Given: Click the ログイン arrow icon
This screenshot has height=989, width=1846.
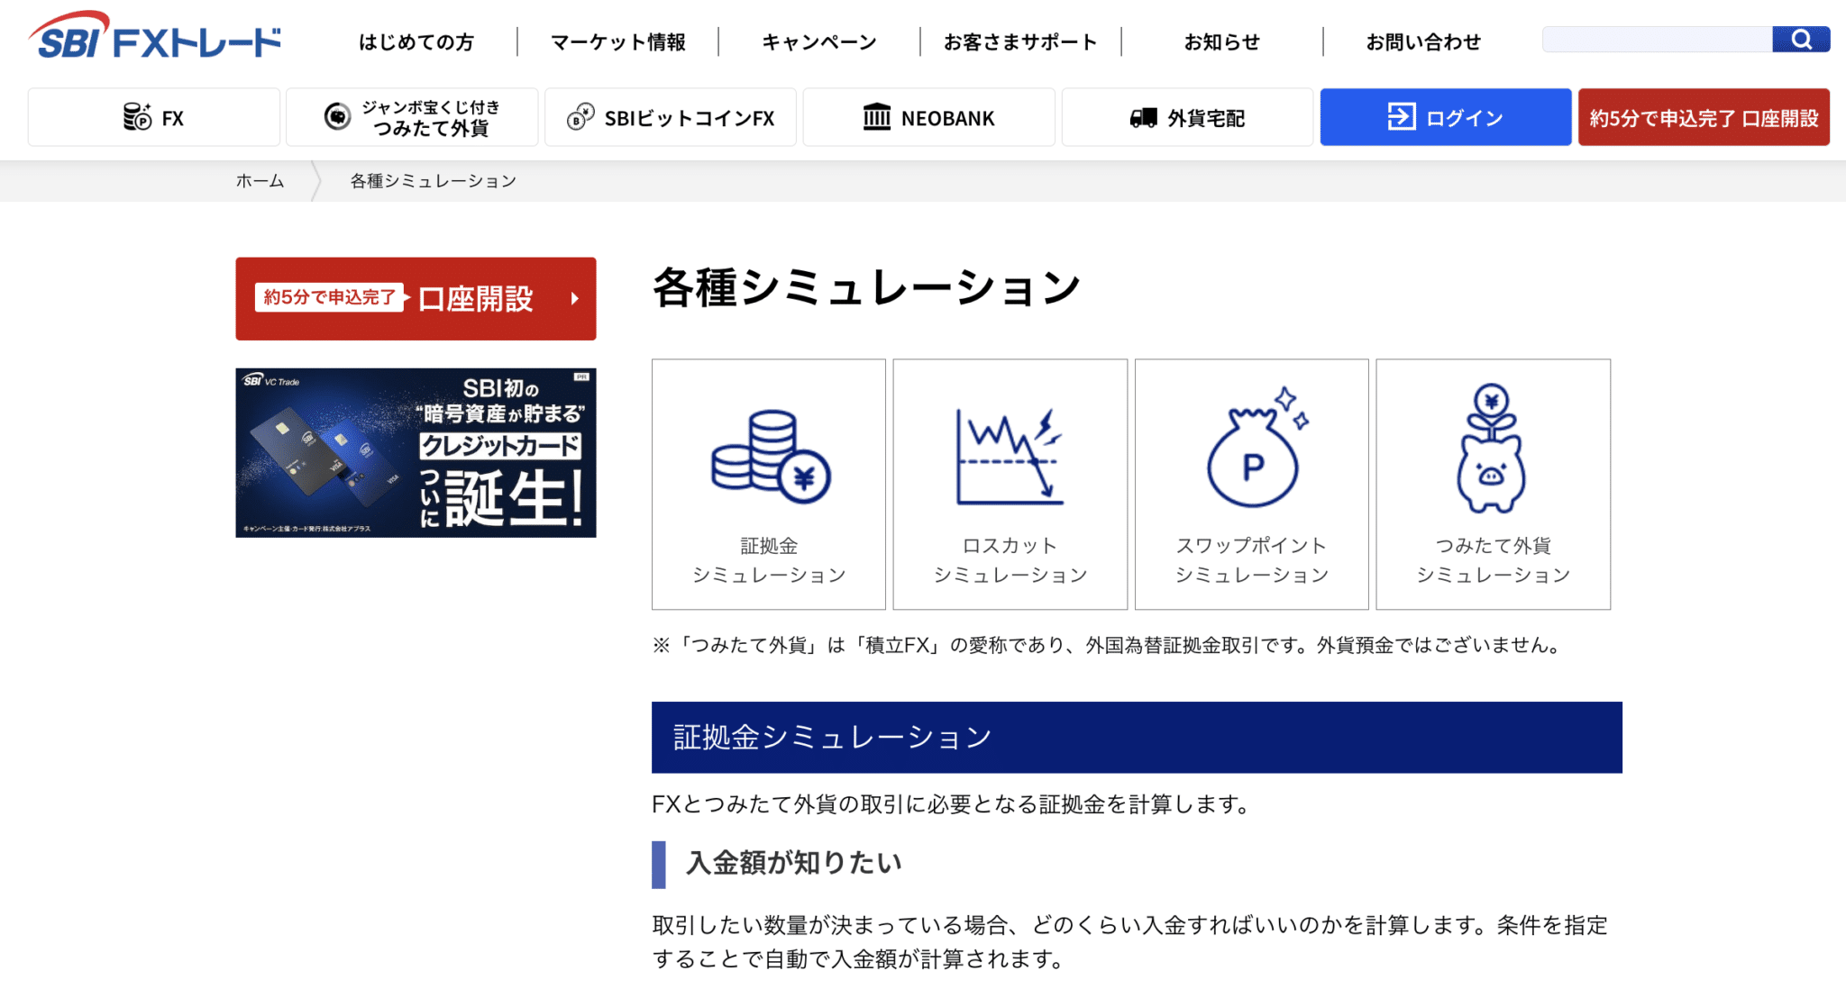Looking at the screenshot, I should tap(1402, 117).
